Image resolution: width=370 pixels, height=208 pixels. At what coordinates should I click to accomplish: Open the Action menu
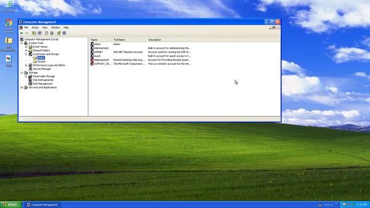point(35,28)
